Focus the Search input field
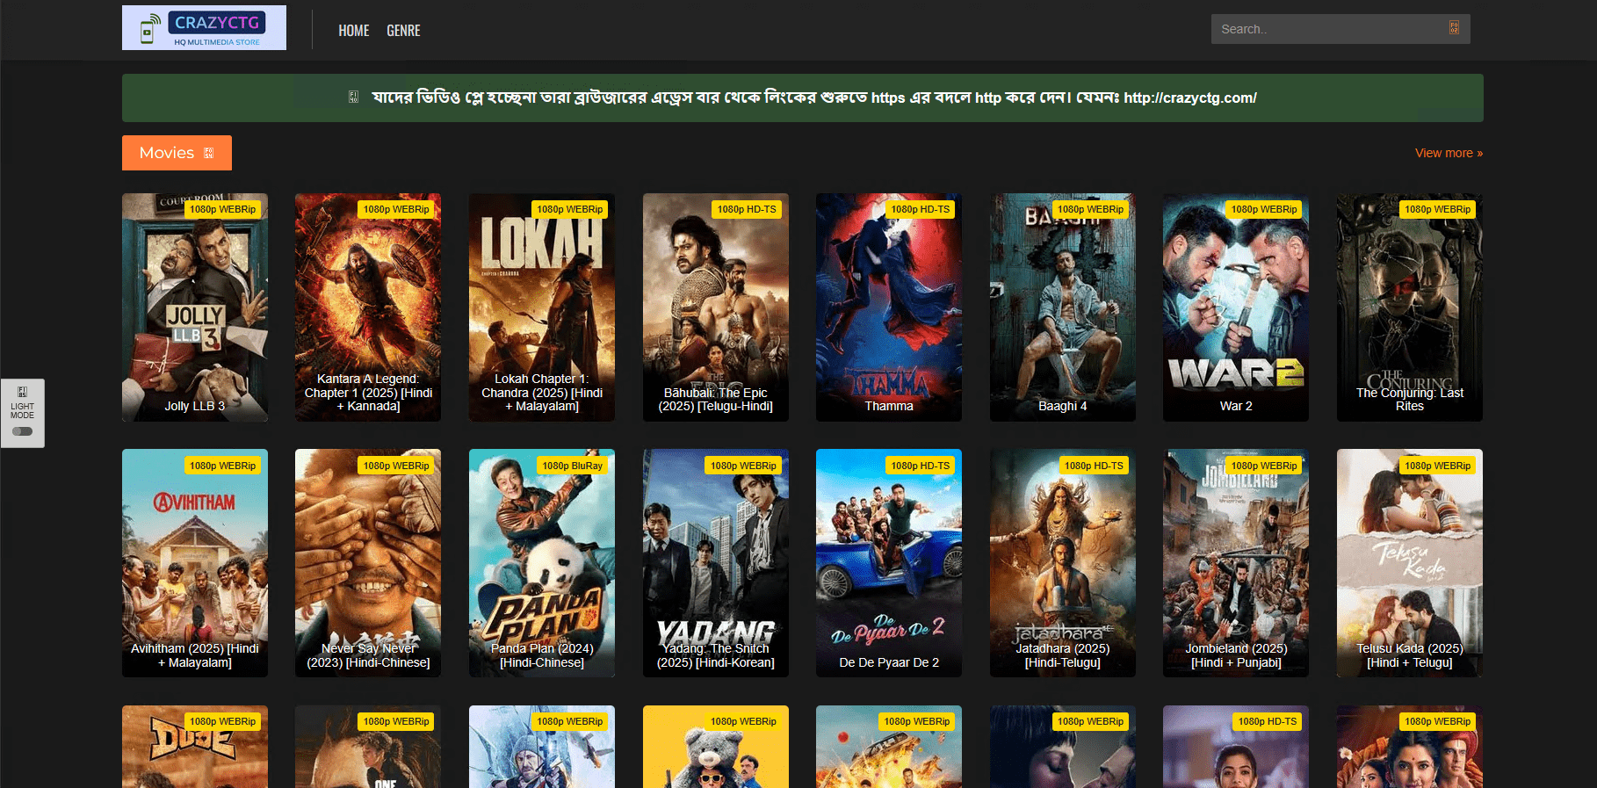Screen dimensions: 1597x788 [1326, 29]
